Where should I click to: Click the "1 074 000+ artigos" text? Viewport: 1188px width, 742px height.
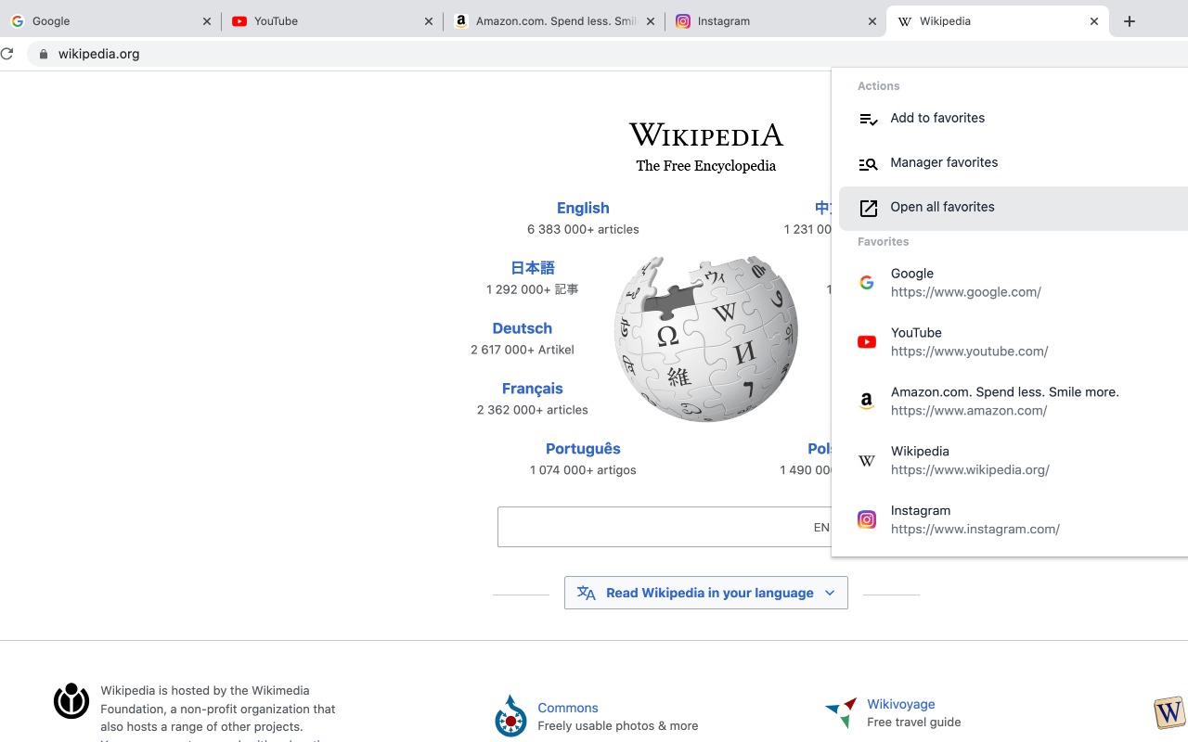pos(583,470)
